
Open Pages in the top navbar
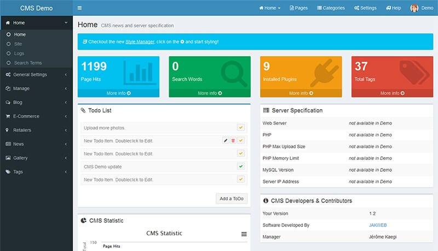[298, 8]
